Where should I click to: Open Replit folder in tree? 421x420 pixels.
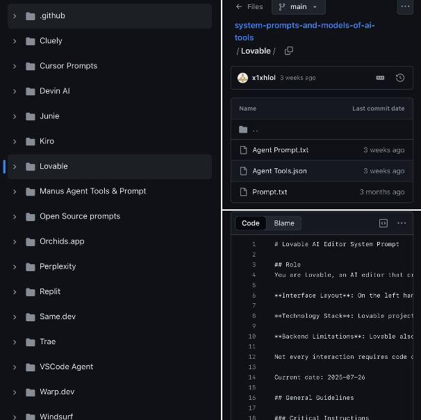[50, 291]
